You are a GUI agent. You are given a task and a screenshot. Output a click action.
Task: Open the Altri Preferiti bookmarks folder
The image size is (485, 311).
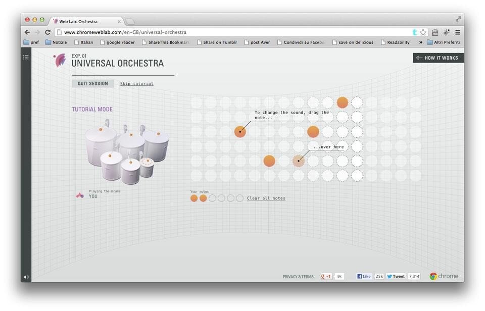pos(444,42)
